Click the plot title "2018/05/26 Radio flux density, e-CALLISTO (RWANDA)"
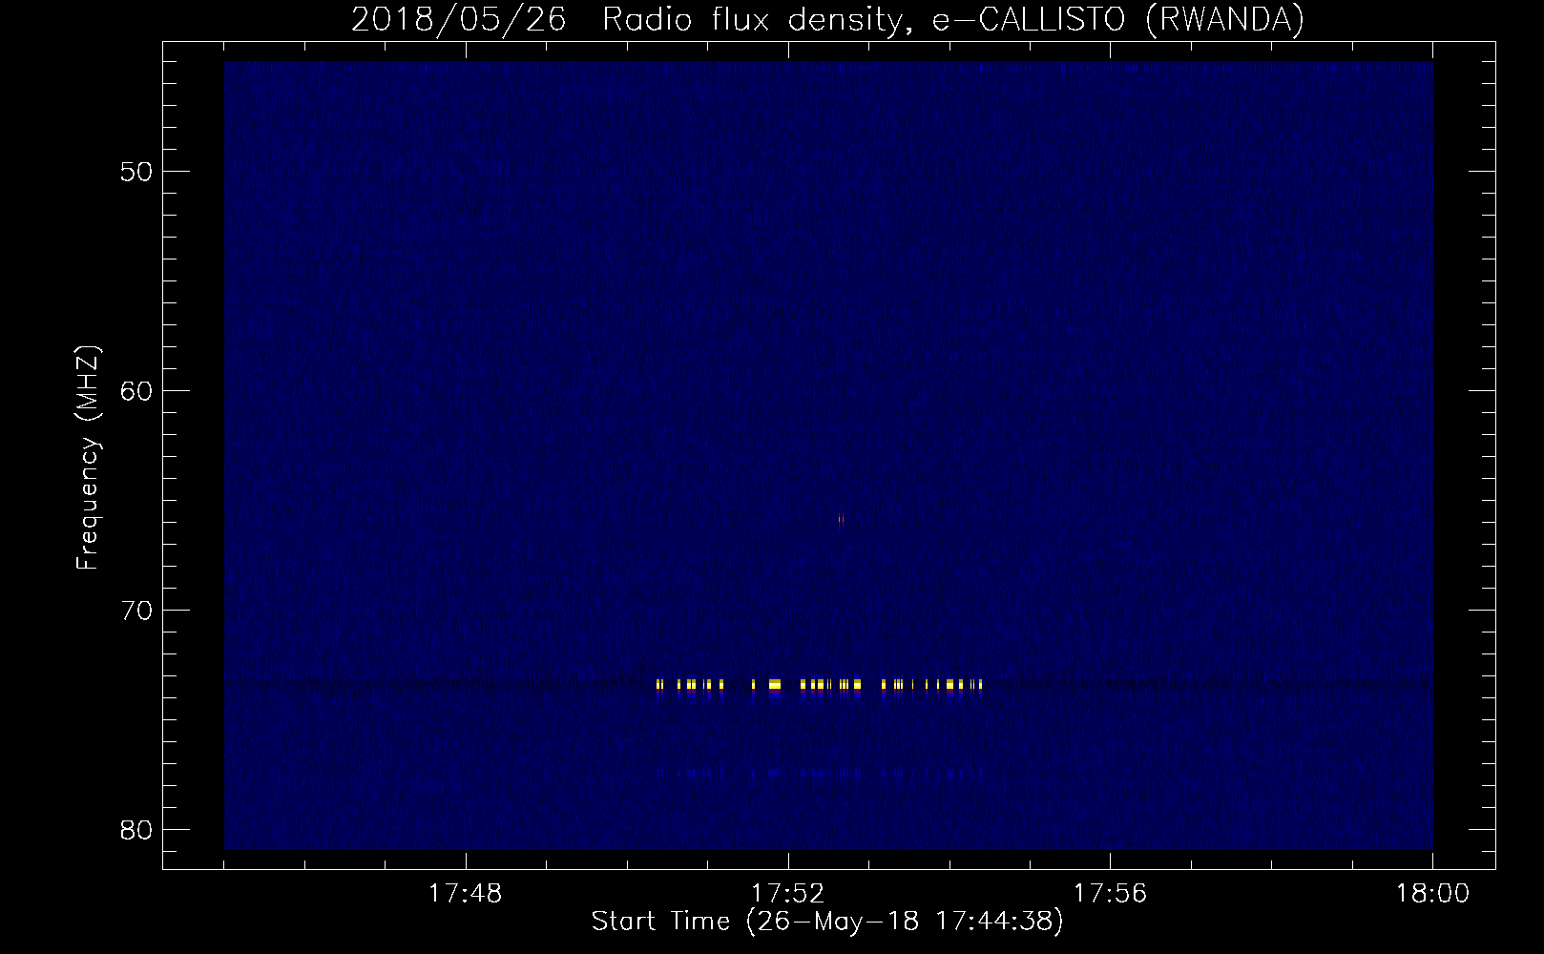1544x954 pixels. [827, 19]
